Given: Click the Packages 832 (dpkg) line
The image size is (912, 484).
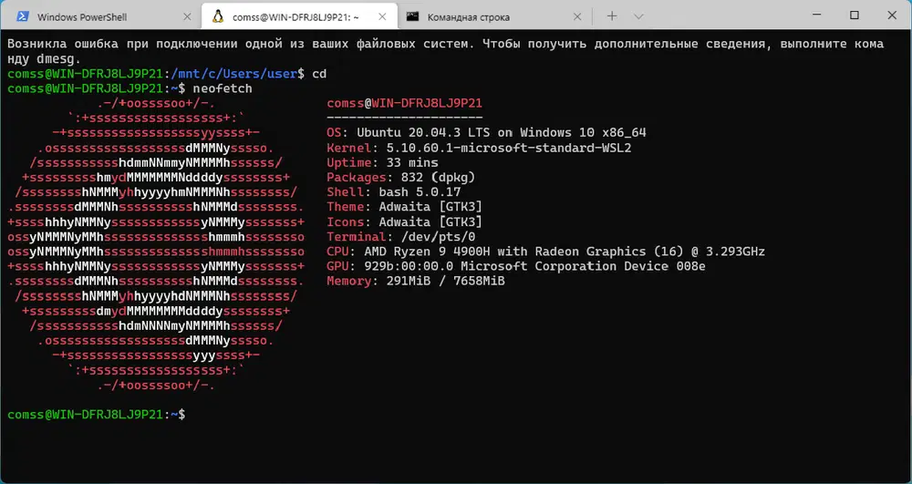Looking at the screenshot, I should click(400, 177).
